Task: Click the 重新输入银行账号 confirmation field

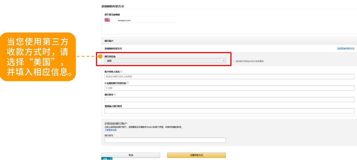Action: [229, 111]
